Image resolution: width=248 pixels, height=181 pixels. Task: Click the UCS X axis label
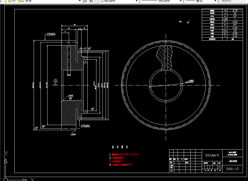click(x=32, y=180)
